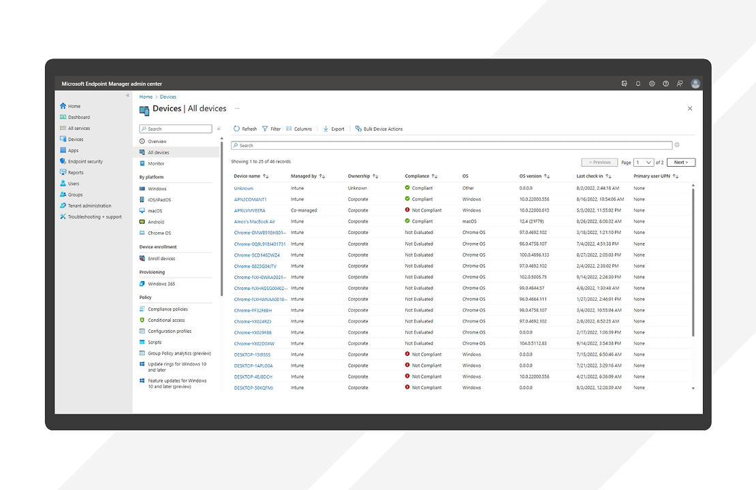Open device Amos's MacBook Air
The width and height of the screenshot is (756, 490).
(255, 222)
